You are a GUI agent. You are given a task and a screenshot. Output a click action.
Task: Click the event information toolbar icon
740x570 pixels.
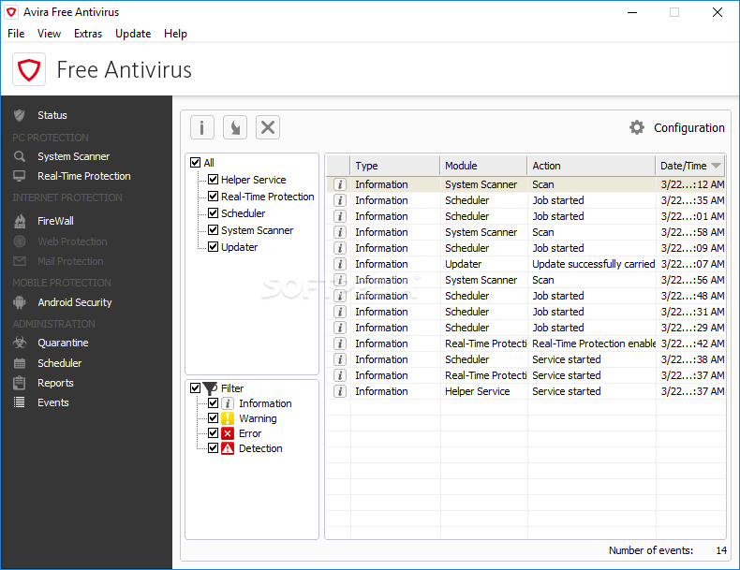(x=202, y=127)
